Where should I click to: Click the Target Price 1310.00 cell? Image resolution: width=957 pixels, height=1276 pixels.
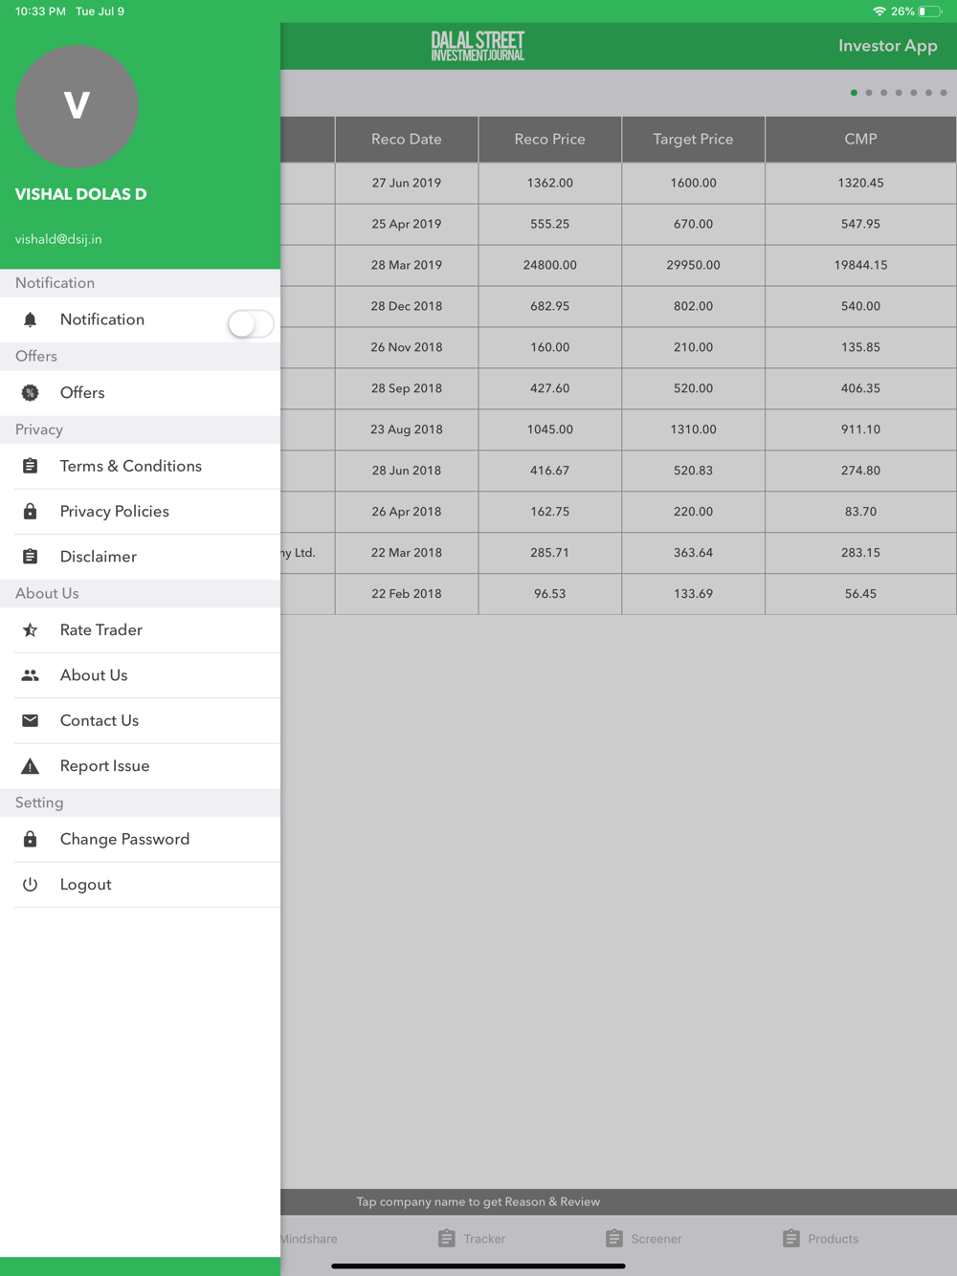coord(694,429)
